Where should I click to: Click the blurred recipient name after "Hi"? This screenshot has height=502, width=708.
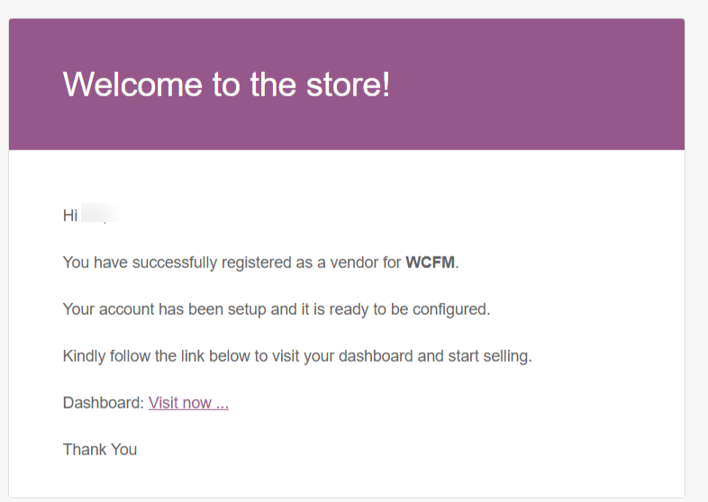(x=100, y=216)
